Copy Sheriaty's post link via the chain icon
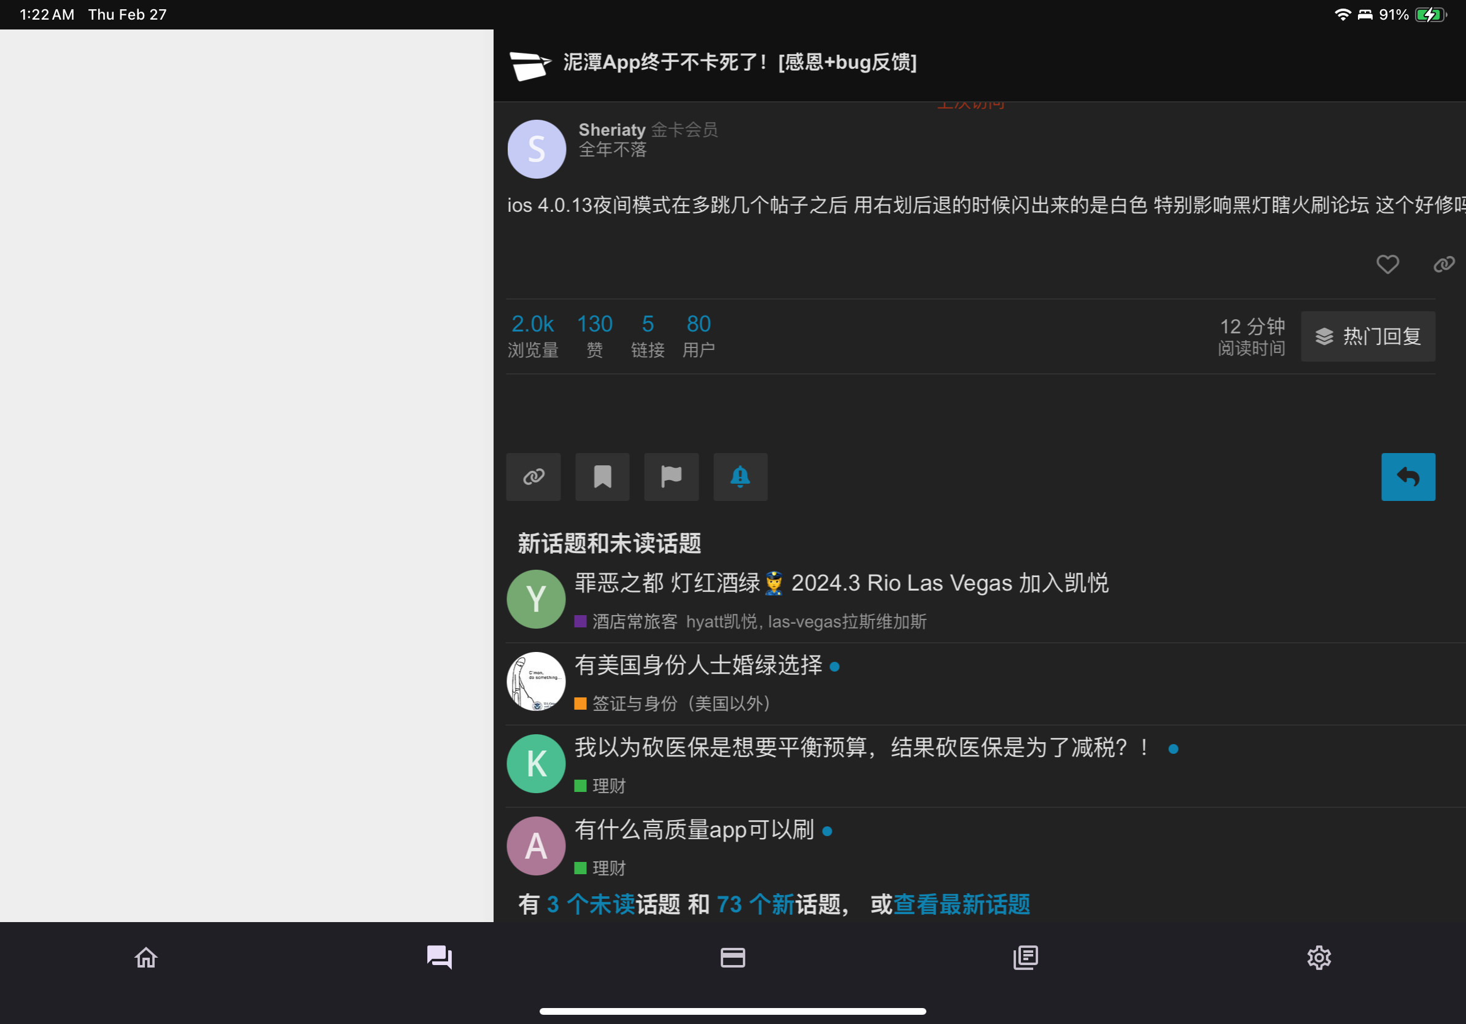Image resolution: width=1466 pixels, height=1024 pixels. 1444,263
